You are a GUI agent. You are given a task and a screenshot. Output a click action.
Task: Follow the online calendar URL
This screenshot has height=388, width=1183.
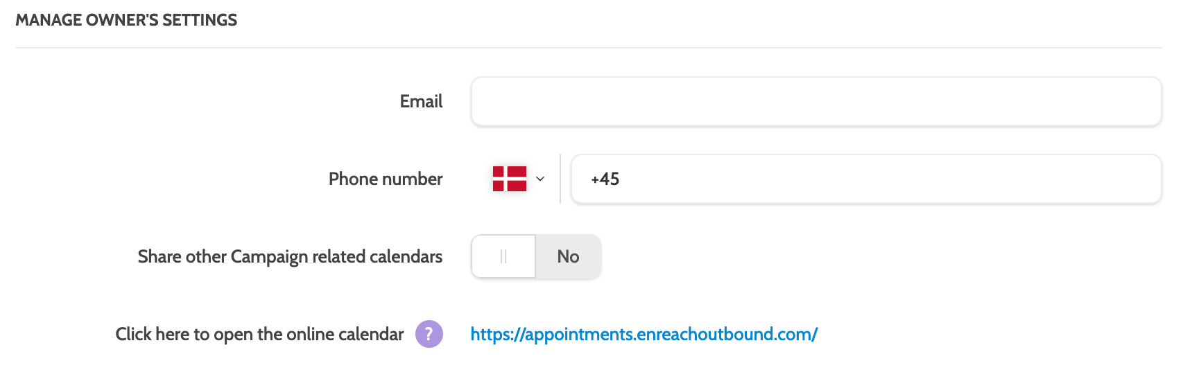[644, 334]
